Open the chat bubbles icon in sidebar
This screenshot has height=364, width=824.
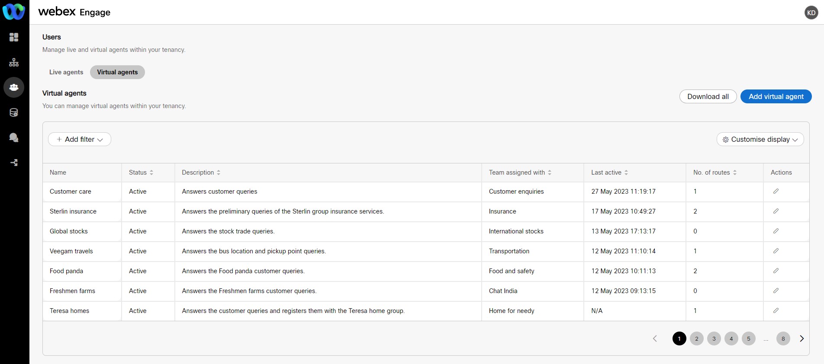click(14, 137)
